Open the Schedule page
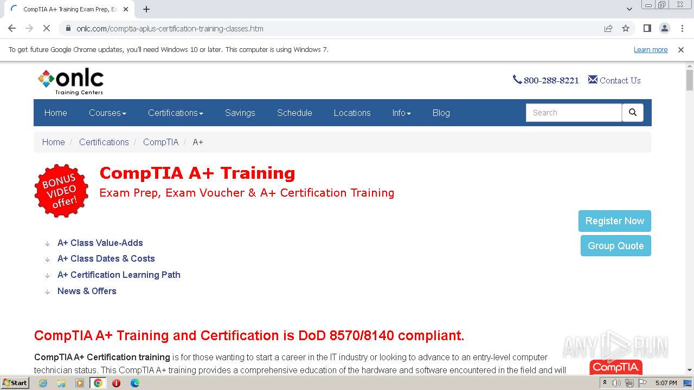 pos(294,113)
